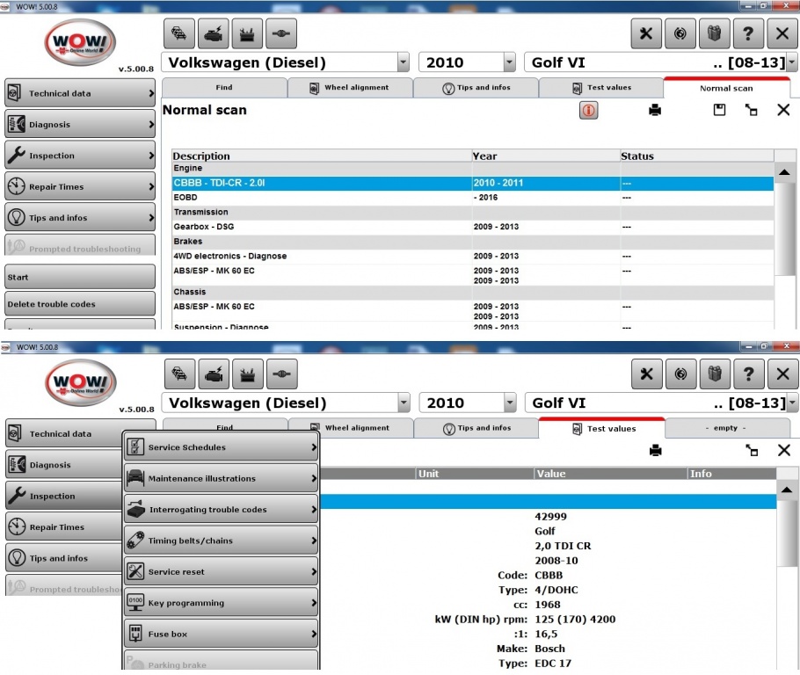Open Interrogating trouble codes entry
The width and height of the screenshot is (800, 675).
coord(221,510)
